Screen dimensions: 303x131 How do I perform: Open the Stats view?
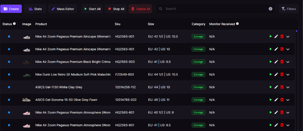coord(35,9)
